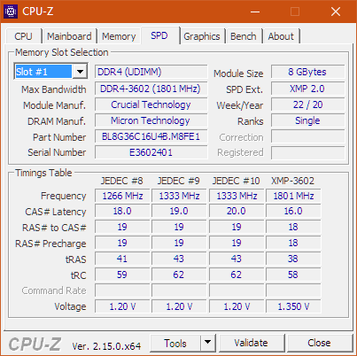This screenshot has height=356, width=357.
Task: Click the JEDEC #8 tRC value 59
Action: [122, 275]
